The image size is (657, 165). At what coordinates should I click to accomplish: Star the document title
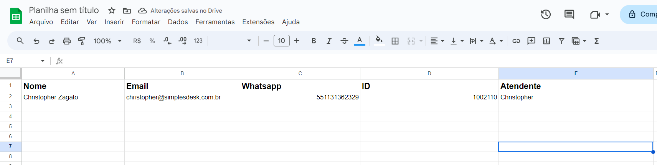pyautogui.click(x=112, y=11)
